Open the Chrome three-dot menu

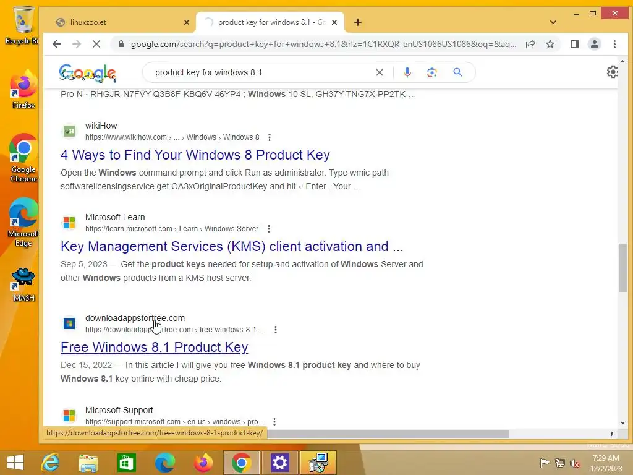click(614, 44)
